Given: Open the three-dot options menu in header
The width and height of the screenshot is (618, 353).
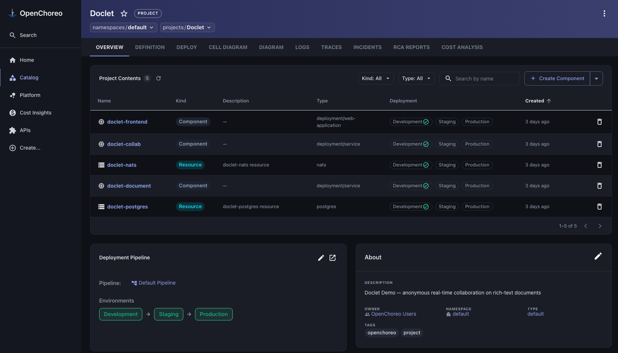Looking at the screenshot, I should (x=604, y=14).
